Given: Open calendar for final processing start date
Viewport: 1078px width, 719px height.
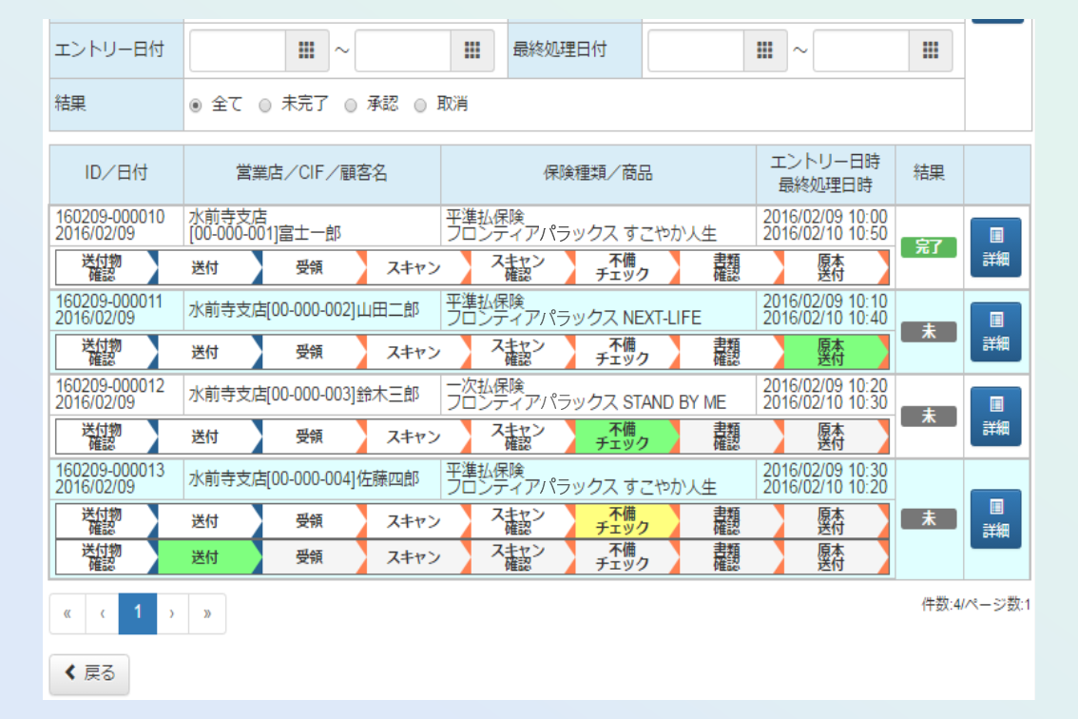Looking at the screenshot, I should (764, 51).
